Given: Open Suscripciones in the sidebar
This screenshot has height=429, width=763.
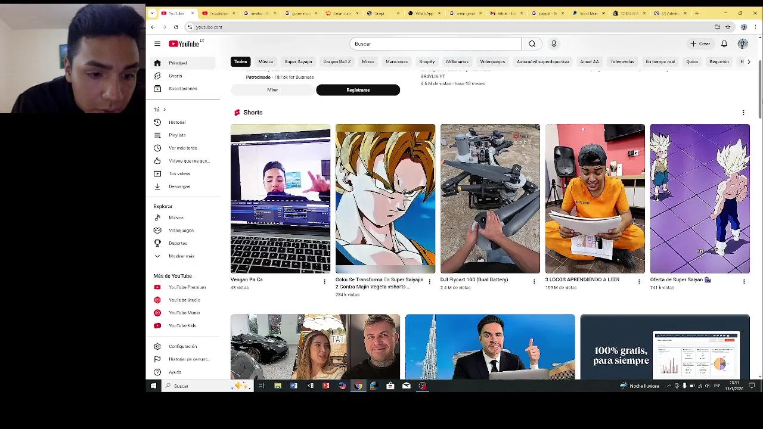Looking at the screenshot, I should (182, 88).
